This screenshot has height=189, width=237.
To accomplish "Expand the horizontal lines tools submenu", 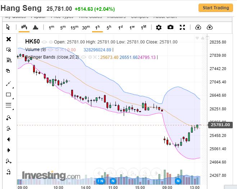I will pos(13,109).
